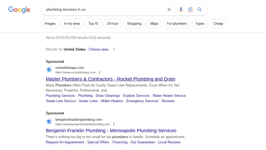Open Google Lens image search icon
The width and height of the screenshot is (266, 150).
[190, 10]
